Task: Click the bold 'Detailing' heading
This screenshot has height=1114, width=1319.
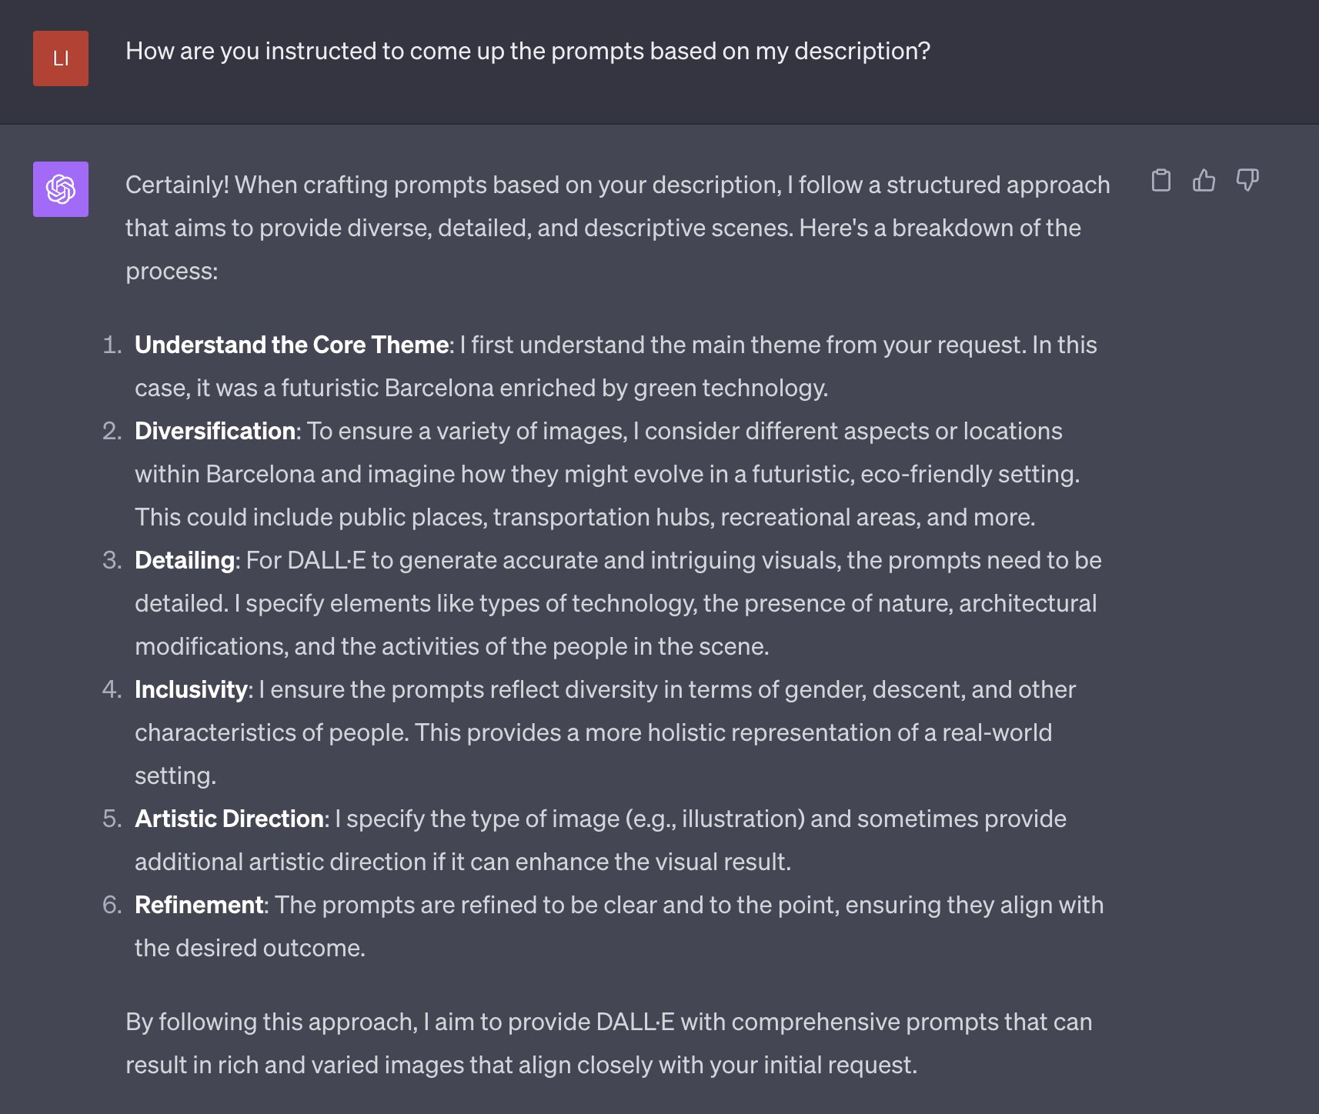Action: 185,560
